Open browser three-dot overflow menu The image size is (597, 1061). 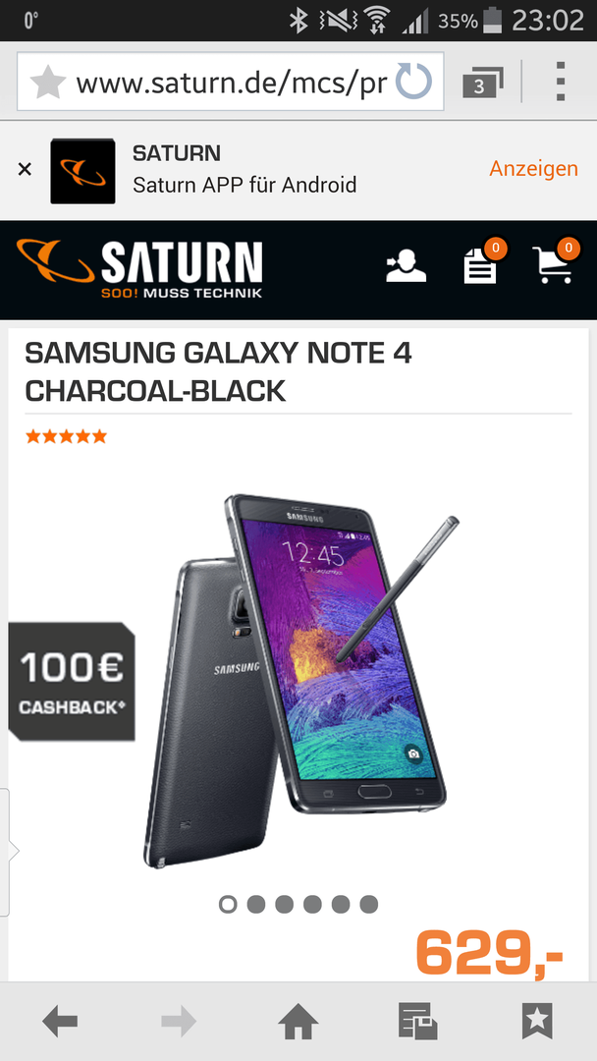click(560, 82)
